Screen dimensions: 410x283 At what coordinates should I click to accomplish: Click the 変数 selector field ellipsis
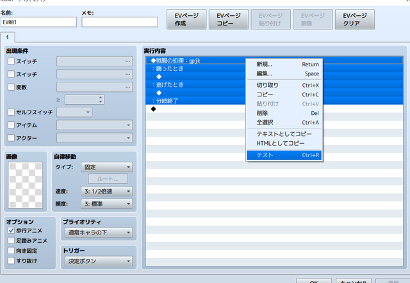click(x=127, y=87)
